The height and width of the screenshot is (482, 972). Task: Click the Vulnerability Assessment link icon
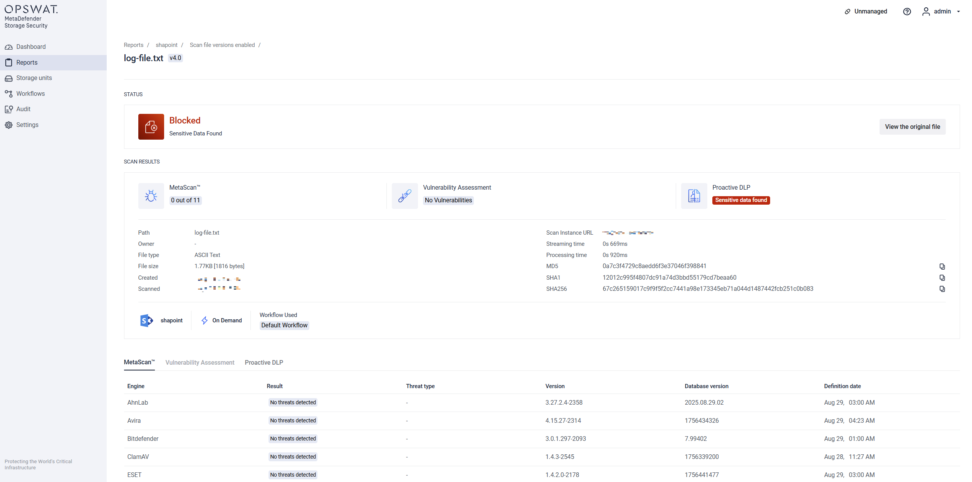(x=405, y=196)
